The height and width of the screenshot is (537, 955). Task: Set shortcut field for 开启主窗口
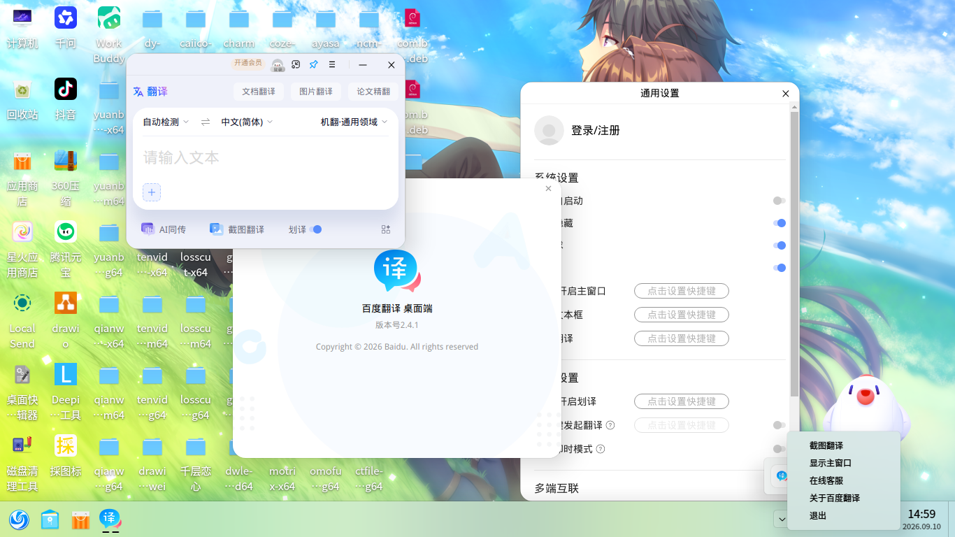pos(682,291)
